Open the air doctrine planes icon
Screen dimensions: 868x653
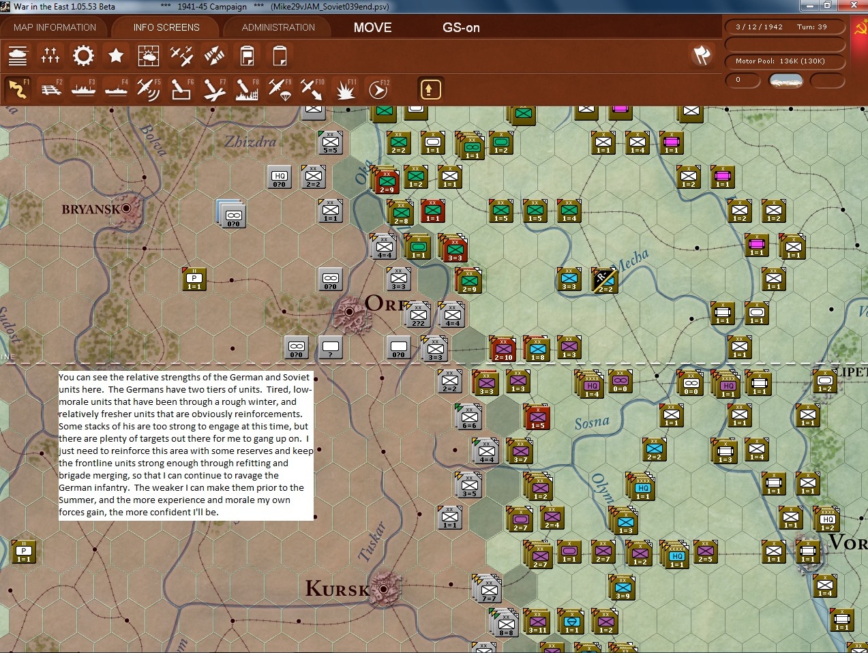click(x=181, y=55)
